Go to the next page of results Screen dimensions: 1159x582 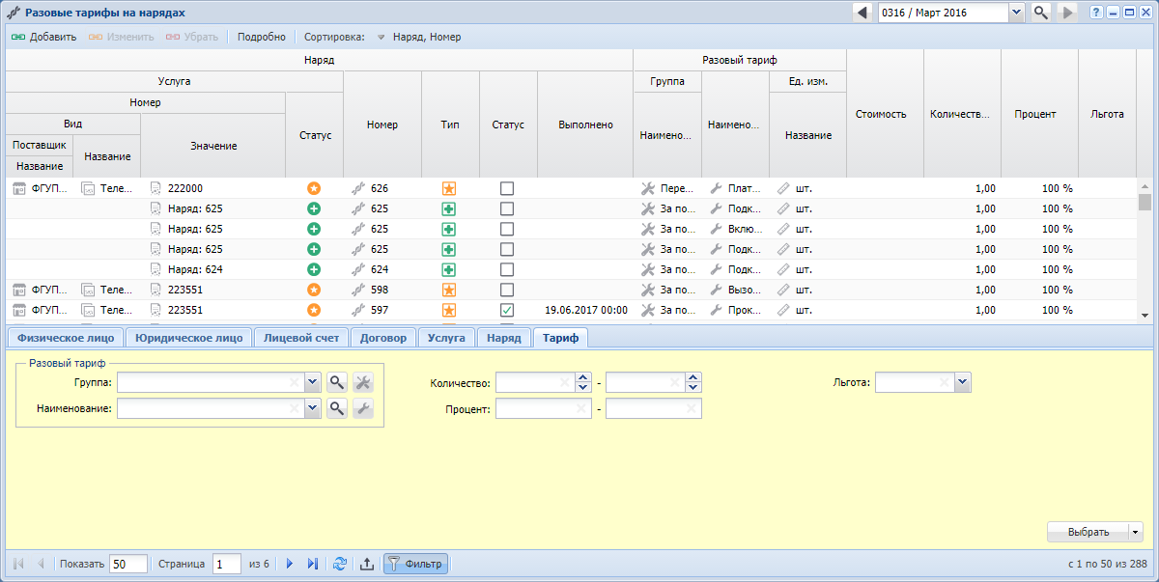(289, 565)
